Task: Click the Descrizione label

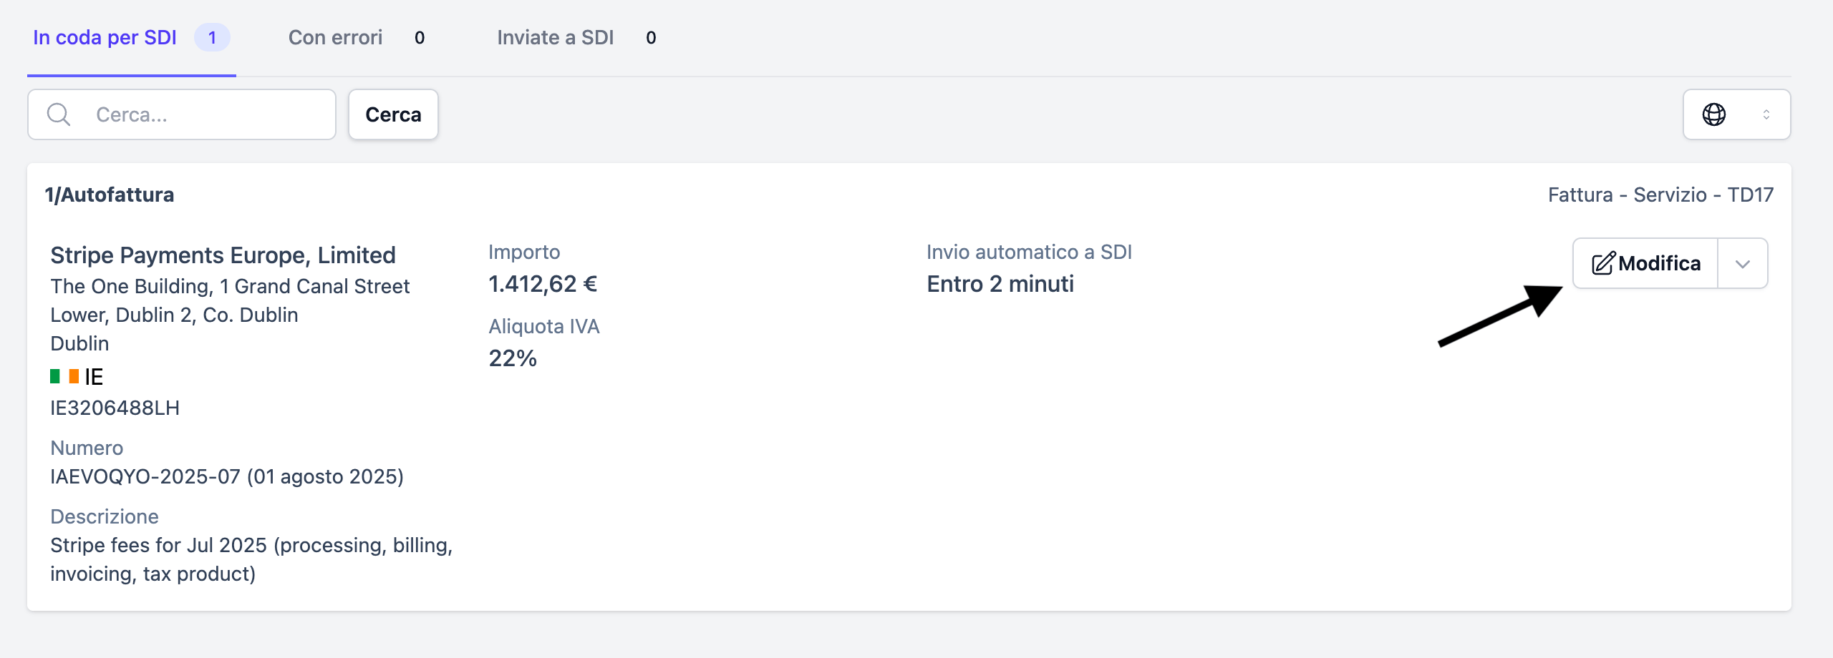Action: [x=105, y=516]
